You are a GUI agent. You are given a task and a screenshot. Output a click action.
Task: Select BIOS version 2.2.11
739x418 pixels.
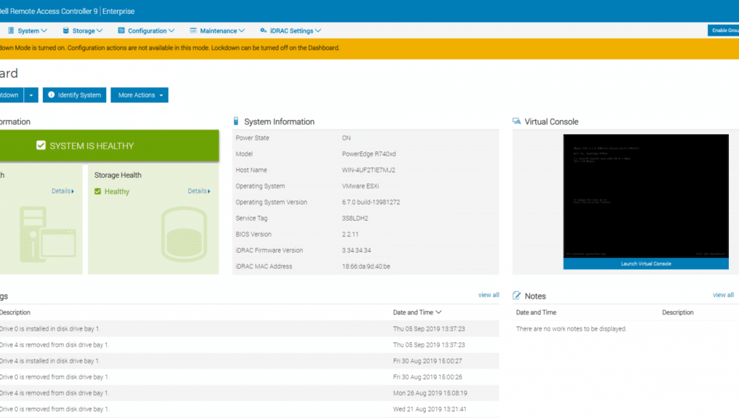[x=350, y=234]
